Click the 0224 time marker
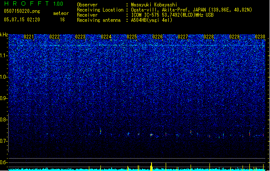The image size is (270, 171). coord(106,37)
